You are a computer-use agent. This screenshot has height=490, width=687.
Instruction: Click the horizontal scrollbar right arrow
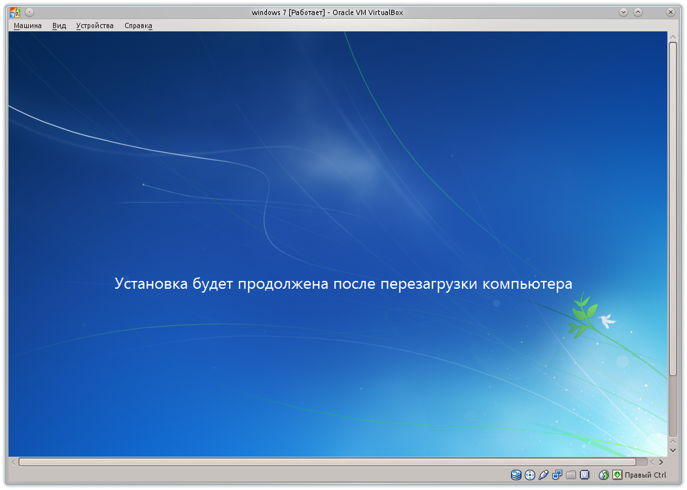click(662, 461)
